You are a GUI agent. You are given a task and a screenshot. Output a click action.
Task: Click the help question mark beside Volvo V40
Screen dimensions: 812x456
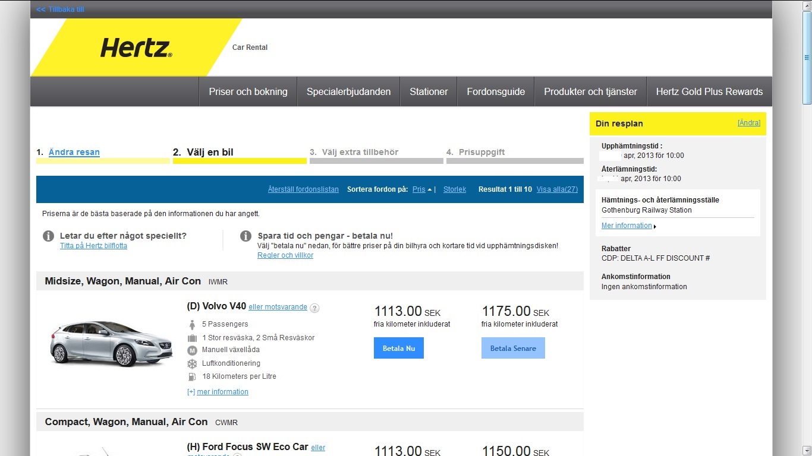tap(315, 308)
